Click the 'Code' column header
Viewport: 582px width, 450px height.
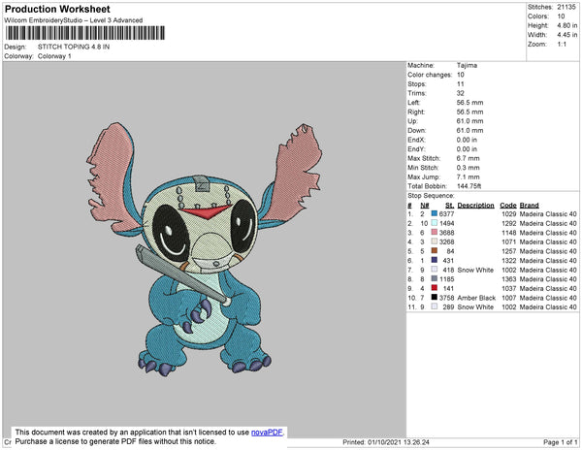click(x=507, y=206)
